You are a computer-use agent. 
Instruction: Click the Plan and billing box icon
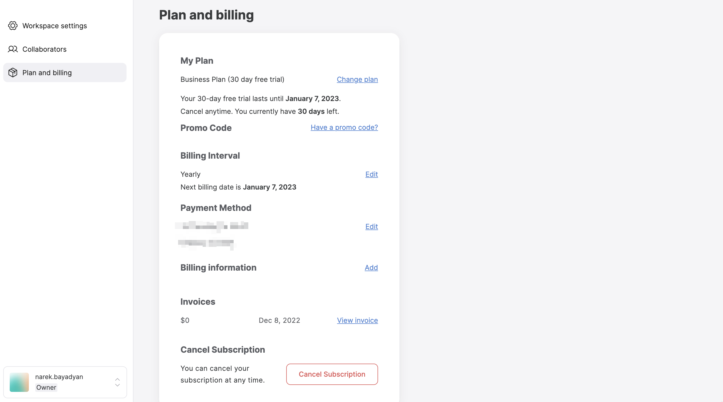[13, 73]
